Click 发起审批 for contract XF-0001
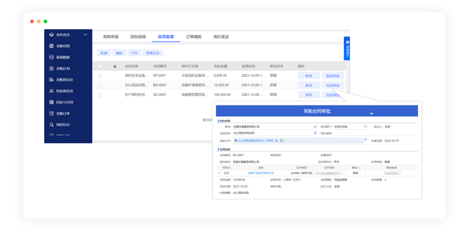This screenshot has height=233, width=469. coord(332,76)
